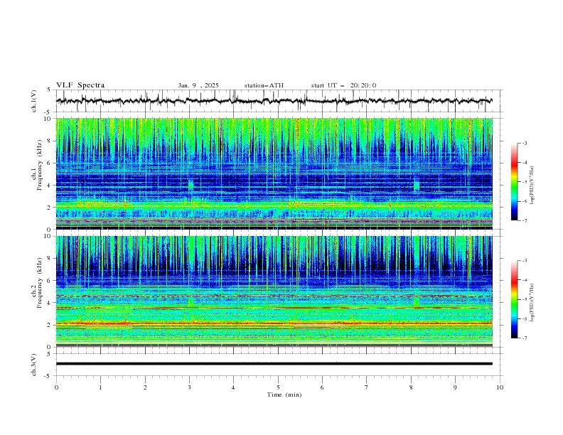Click the ch.2 red band near 3.5 kHz
Viewport: 563px width, 435px height.
click(x=274, y=308)
